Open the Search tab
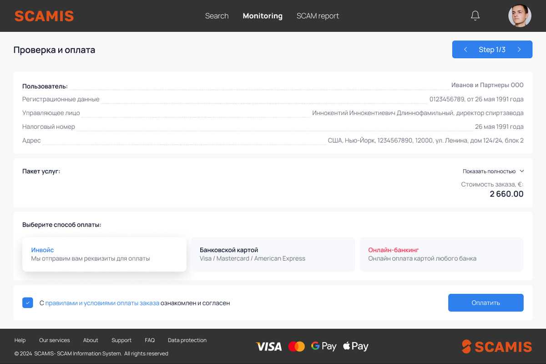 217,16
